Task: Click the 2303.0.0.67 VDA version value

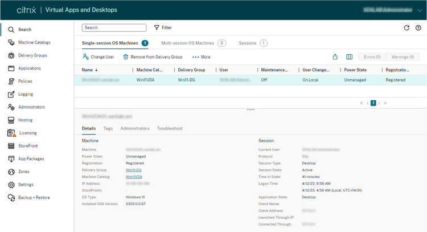Action: pos(136,204)
